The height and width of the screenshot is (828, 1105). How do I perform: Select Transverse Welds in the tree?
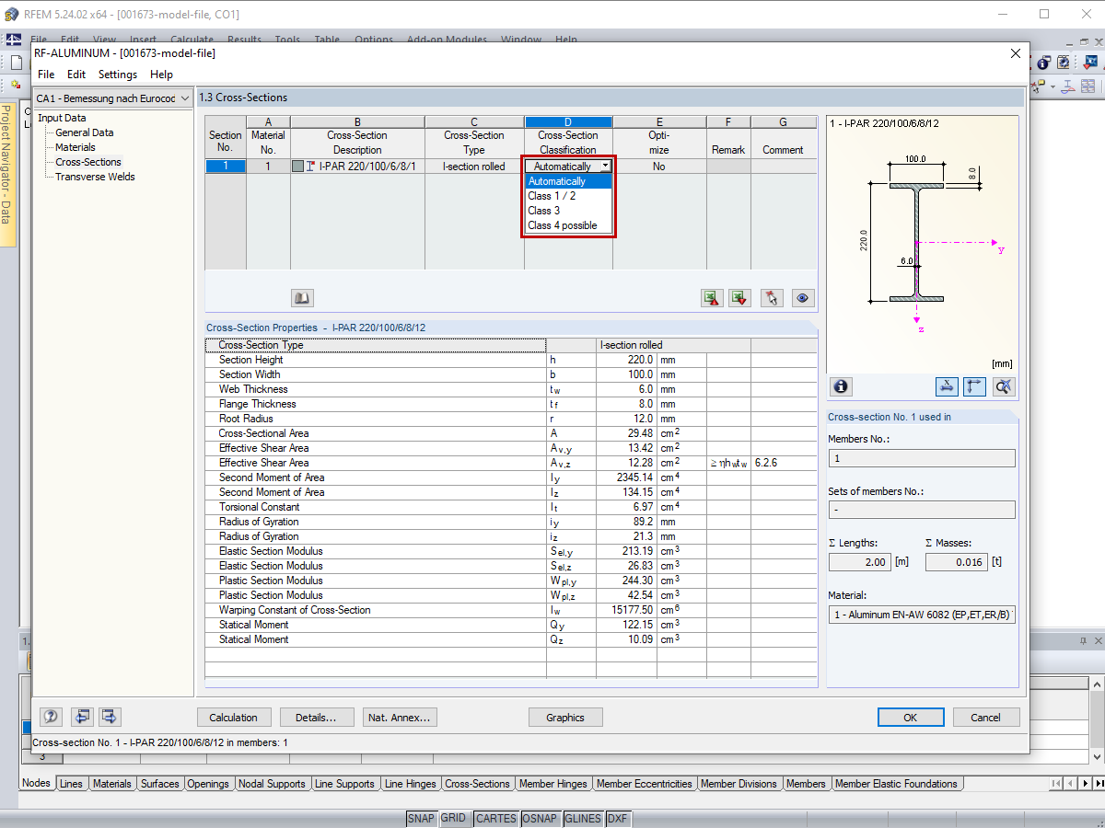95,177
